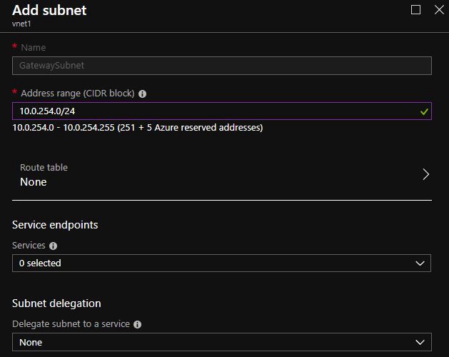Click the Subnet delegation heading

(56, 303)
